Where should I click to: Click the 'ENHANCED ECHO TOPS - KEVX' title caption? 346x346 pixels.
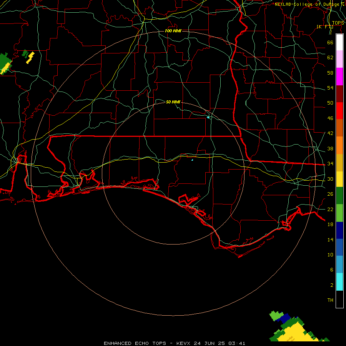click(147, 343)
